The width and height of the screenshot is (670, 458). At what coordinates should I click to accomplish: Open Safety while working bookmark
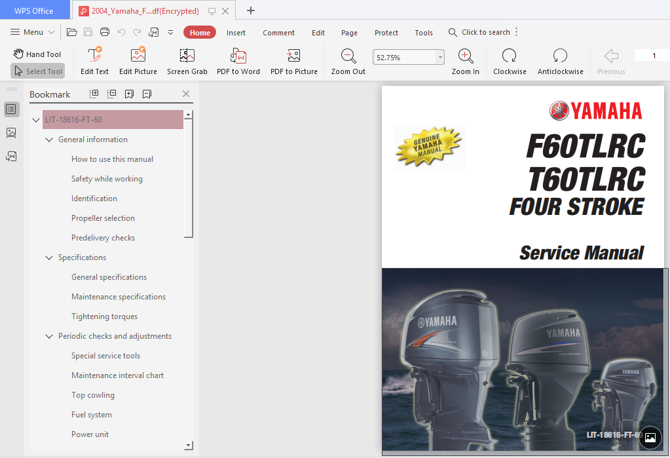(x=107, y=179)
